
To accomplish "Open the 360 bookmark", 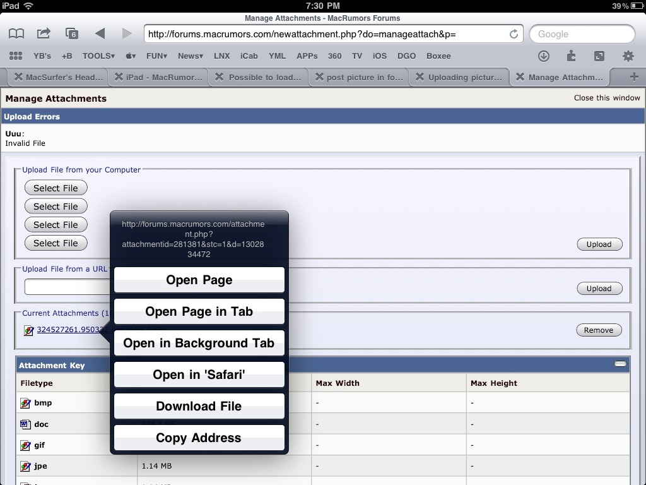I will click(x=334, y=56).
